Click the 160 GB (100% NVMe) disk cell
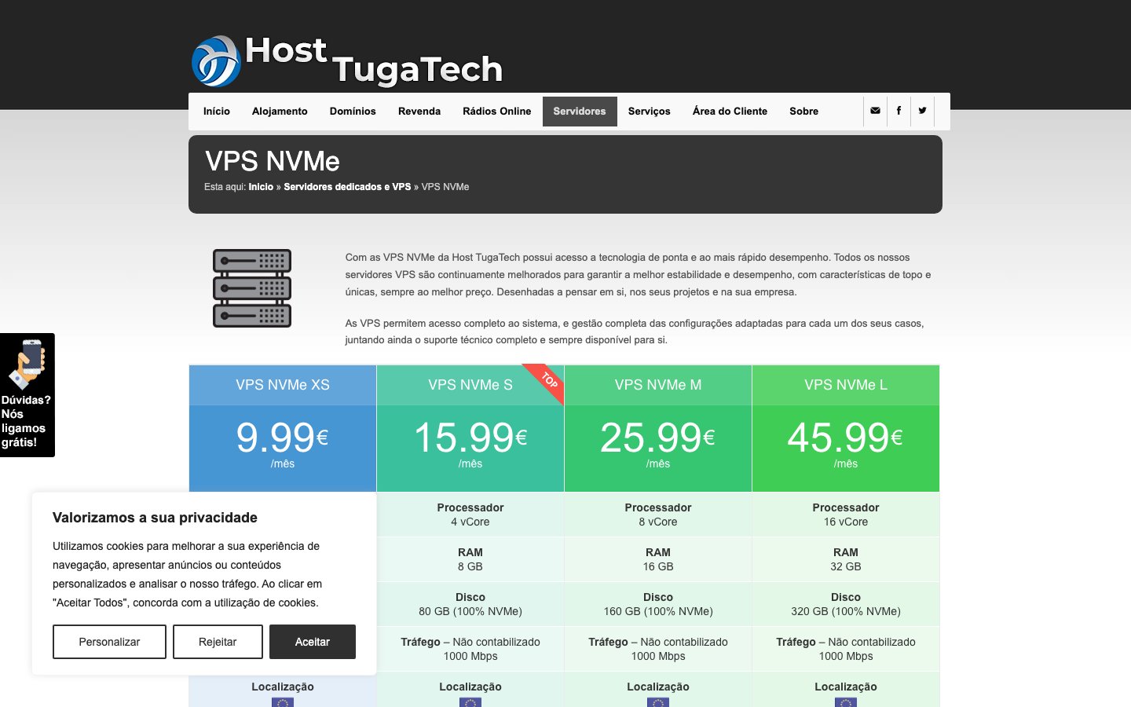 658,604
